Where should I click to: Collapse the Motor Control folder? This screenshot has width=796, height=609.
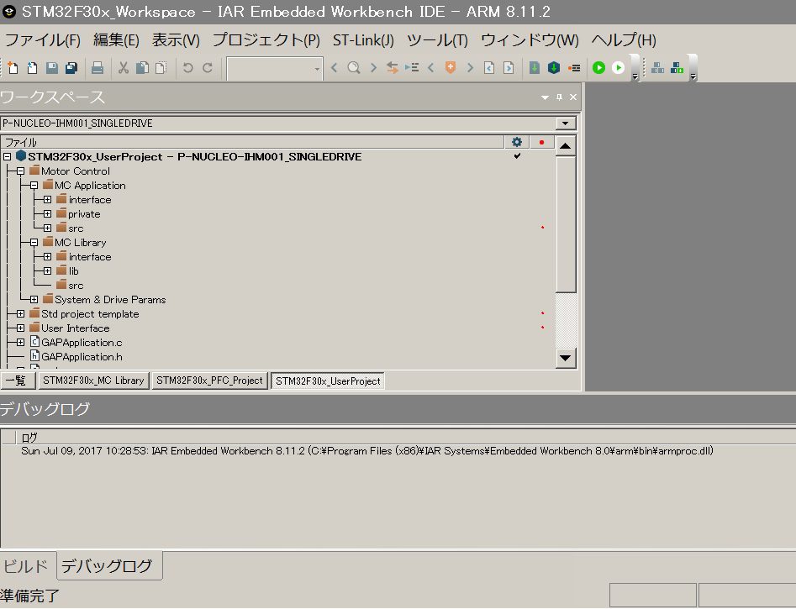click(20, 171)
